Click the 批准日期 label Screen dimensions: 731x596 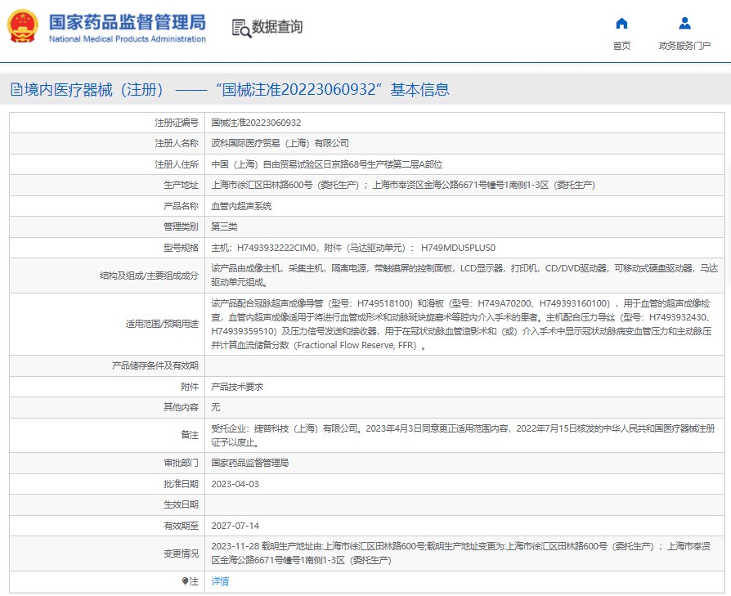(181, 484)
